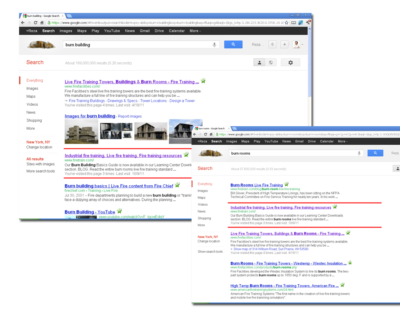This screenshot has height=311, width=400.
Task: Open Burn Rooms Live Fire Training result
Action: coord(256,185)
